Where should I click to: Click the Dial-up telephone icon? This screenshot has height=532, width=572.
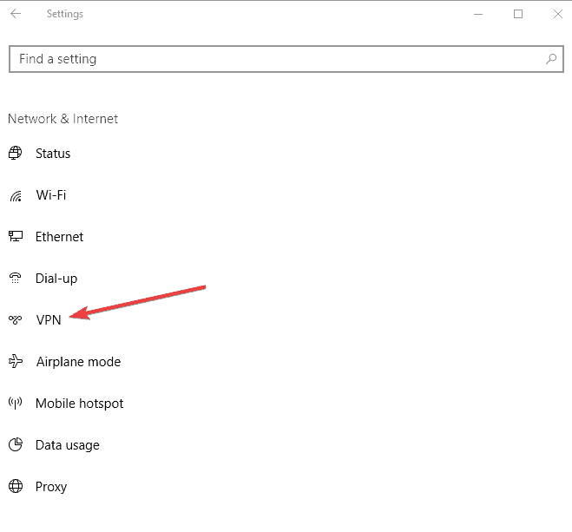(x=16, y=279)
